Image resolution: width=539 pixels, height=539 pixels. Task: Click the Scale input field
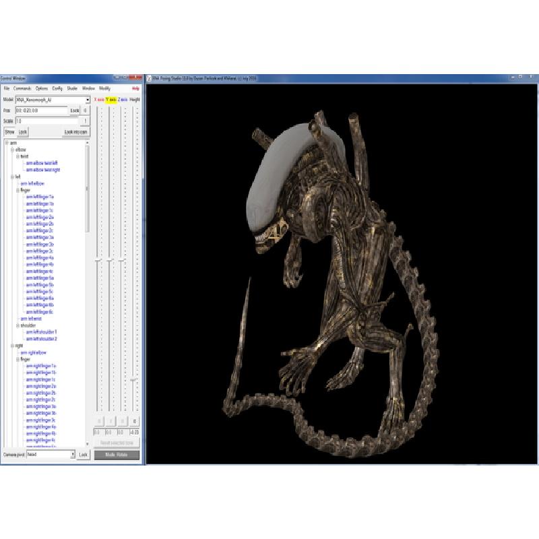point(47,121)
